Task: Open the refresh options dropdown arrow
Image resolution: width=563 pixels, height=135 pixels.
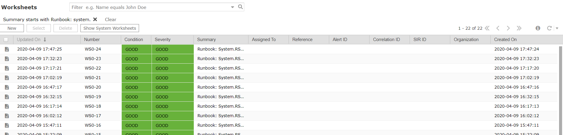Action: (x=557, y=28)
